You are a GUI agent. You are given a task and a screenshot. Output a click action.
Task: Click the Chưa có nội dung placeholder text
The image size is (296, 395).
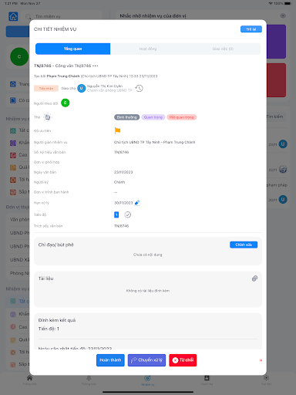click(x=148, y=255)
